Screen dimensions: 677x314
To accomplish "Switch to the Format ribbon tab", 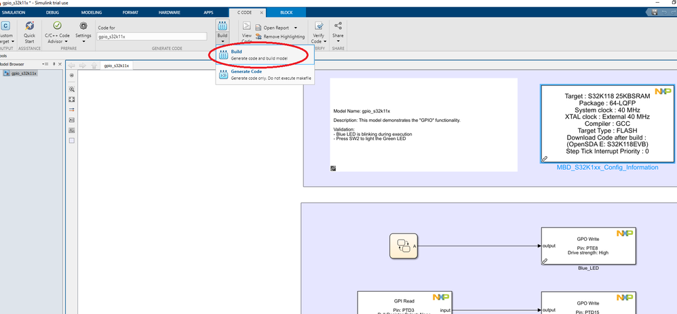I will point(130,12).
